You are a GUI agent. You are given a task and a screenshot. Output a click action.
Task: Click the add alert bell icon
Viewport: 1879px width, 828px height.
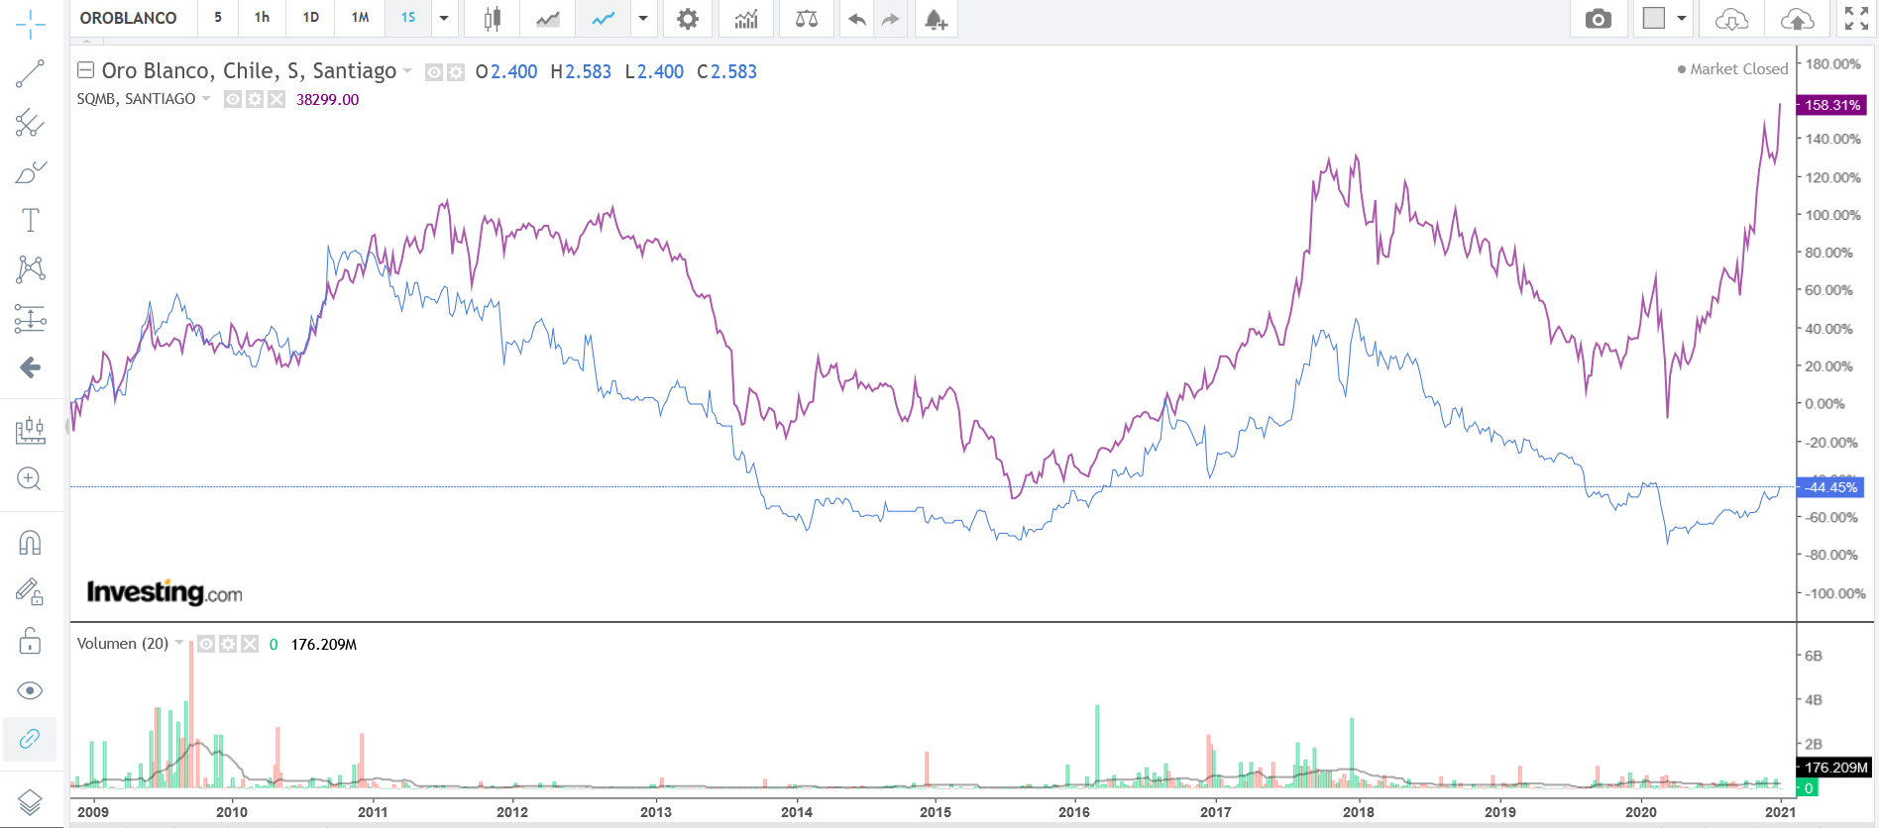(936, 19)
